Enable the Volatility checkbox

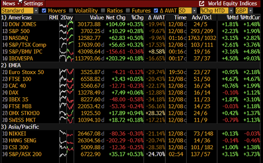(71, 10)
